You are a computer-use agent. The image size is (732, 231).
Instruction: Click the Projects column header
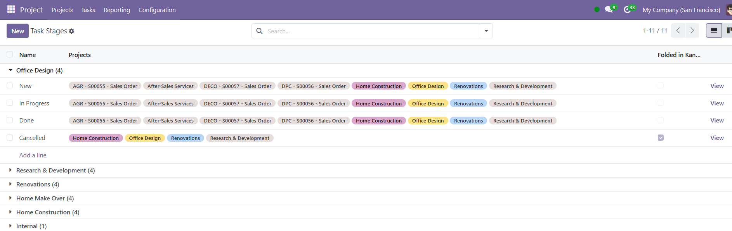pos(80,55)
